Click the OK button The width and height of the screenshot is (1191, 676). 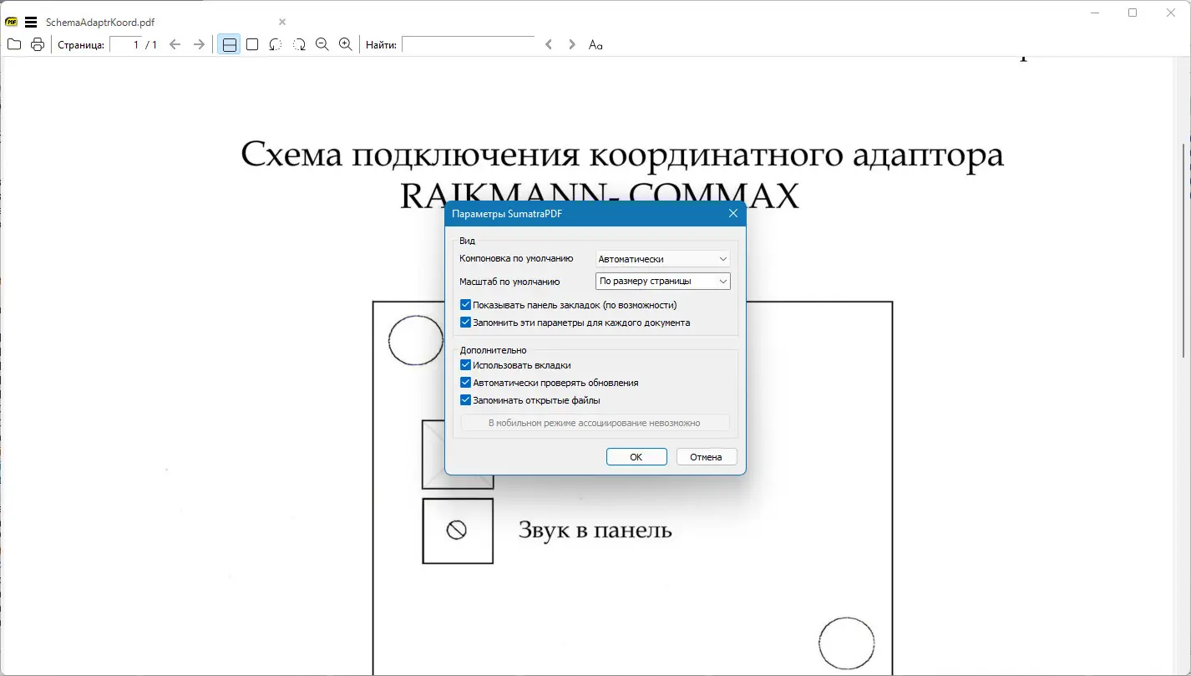tap(636, 457)
